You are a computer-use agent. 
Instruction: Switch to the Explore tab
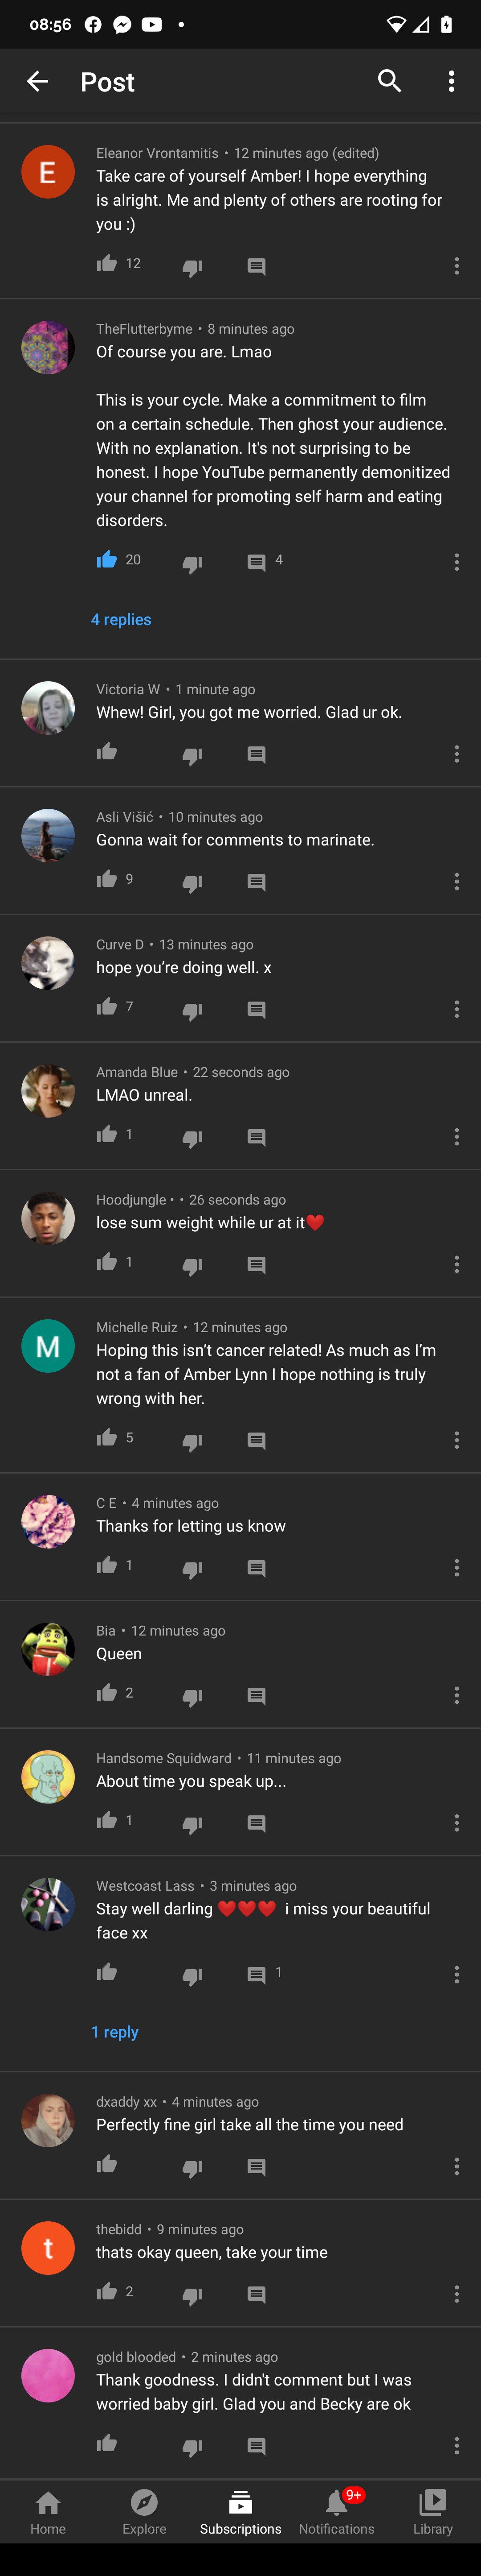pyautogui.click(x=145, y=2512)
